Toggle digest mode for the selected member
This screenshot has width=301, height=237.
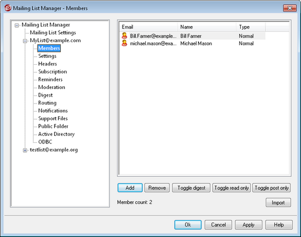(191, 188)
